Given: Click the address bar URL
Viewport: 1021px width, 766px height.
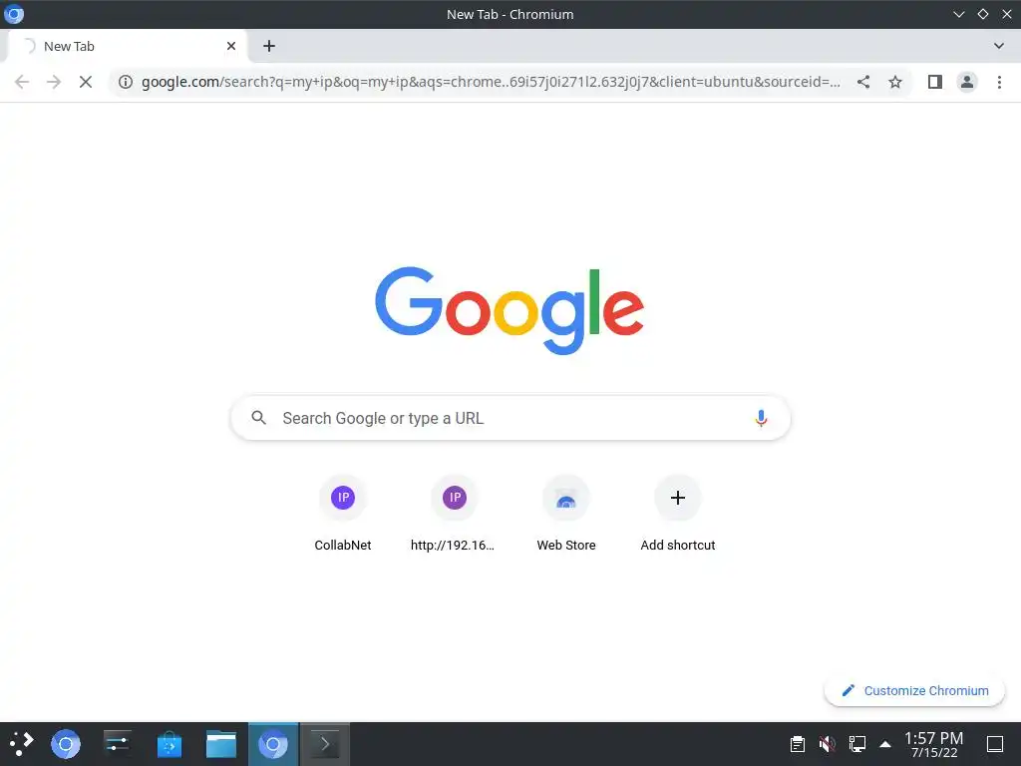Looking at the screenshot, I should [491, 82].
